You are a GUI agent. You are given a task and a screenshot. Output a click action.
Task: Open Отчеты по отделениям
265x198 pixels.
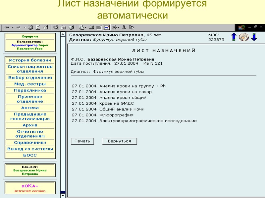[30, 134]
